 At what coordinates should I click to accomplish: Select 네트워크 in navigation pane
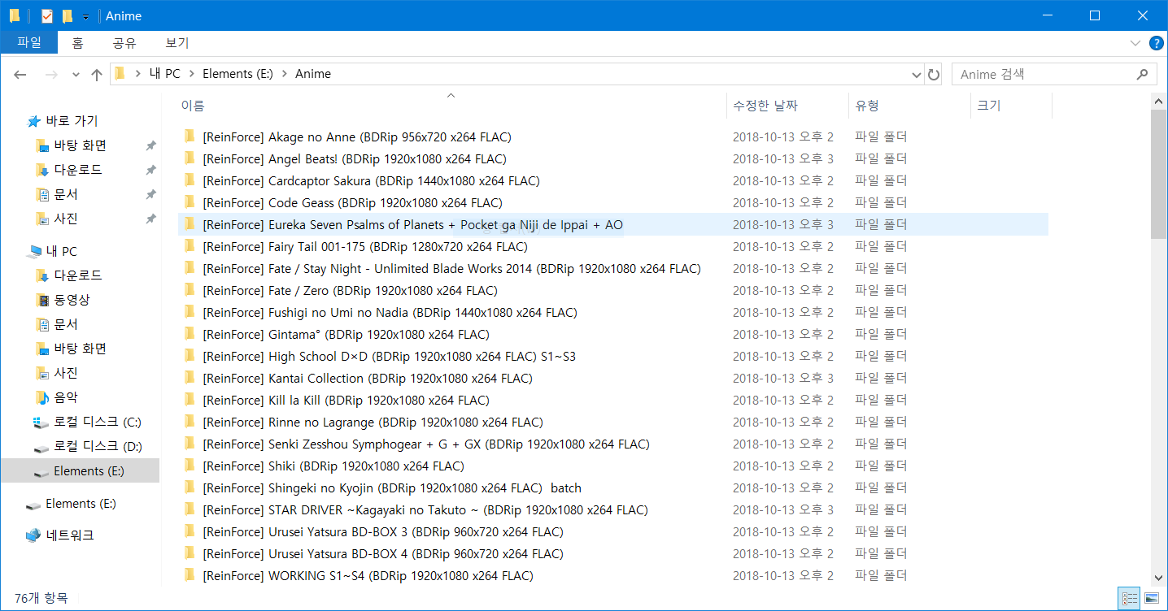pyautogui.click(x=69, y=535)
